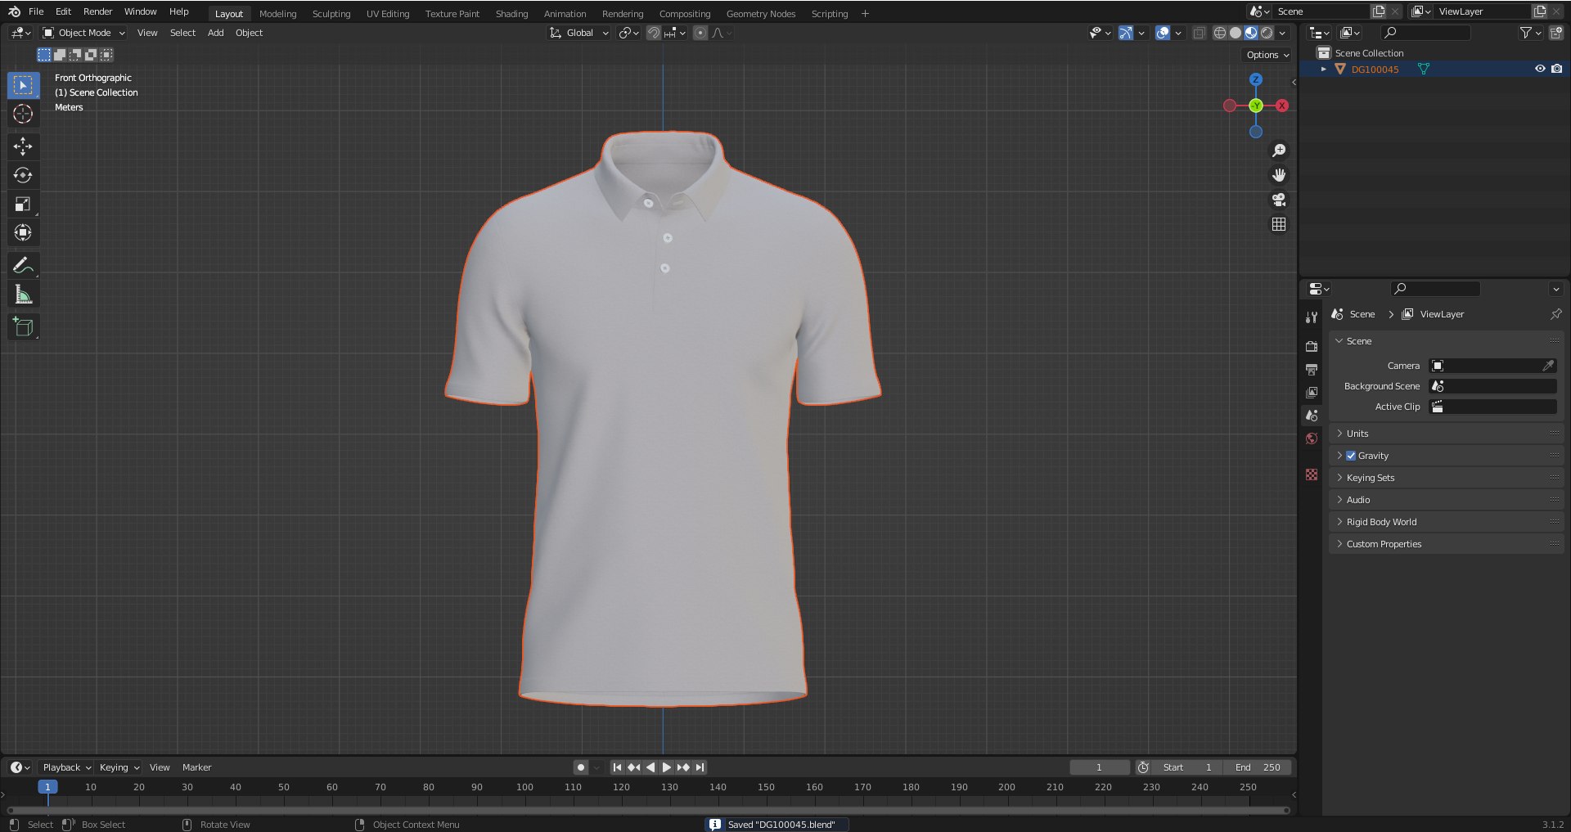Image resolution: width=1571 pixels, height=832 pixels.
Task: Toggle auto keying record button
Action: pos(580,767)
